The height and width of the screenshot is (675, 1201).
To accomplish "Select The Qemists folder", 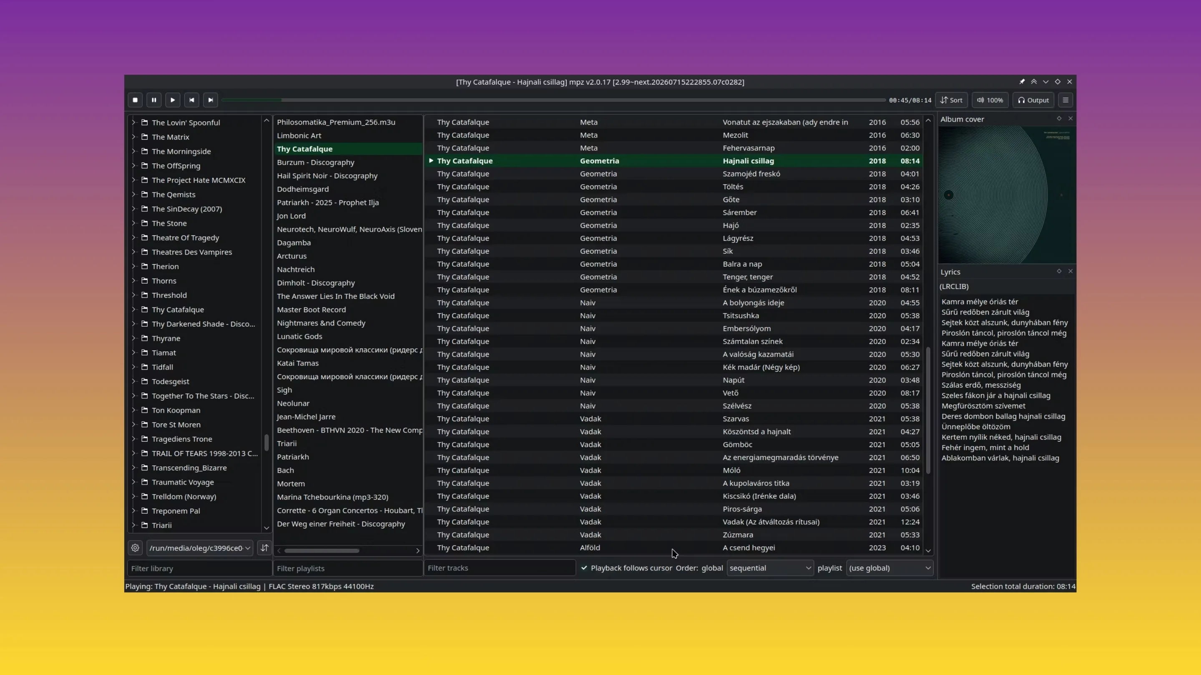I will coord(173,194).
